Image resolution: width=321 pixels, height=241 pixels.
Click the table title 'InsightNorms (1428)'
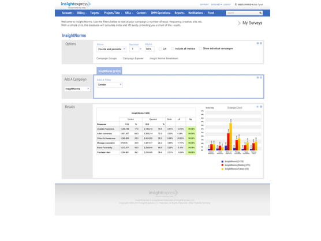[x=141, y=113]
